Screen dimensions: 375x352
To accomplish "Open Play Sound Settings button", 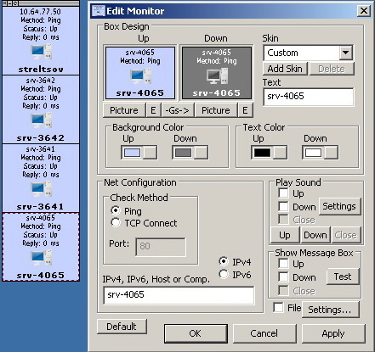I will (x=339, y=206).
